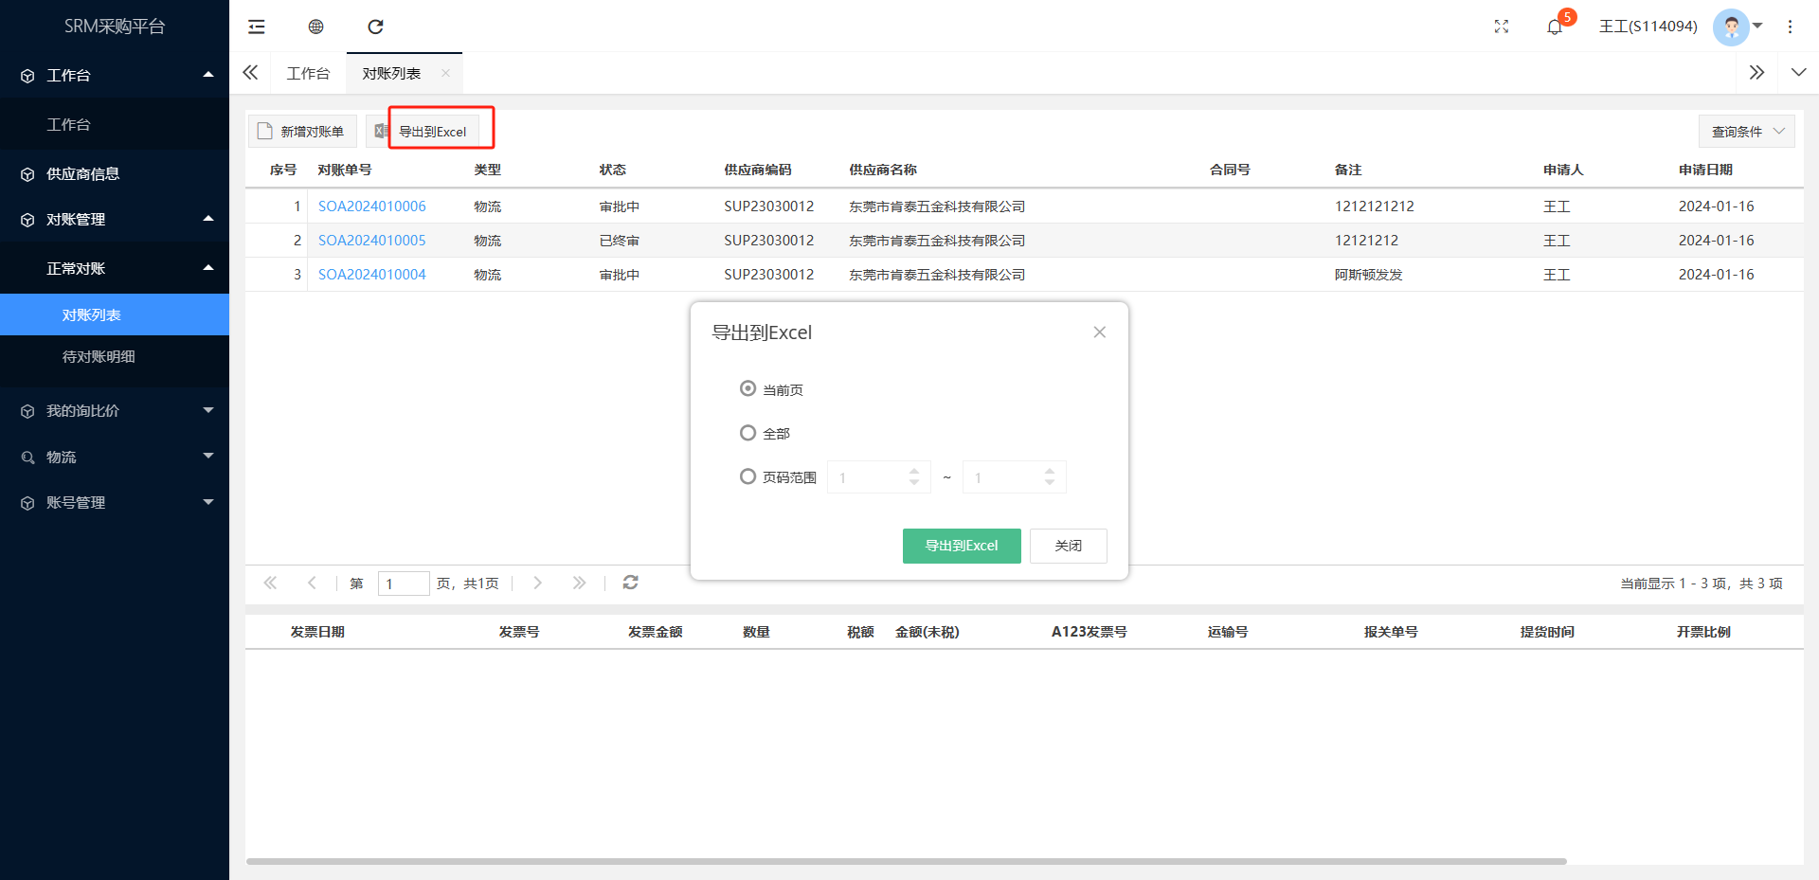Click the globe language icon

(x=316, y=27)
